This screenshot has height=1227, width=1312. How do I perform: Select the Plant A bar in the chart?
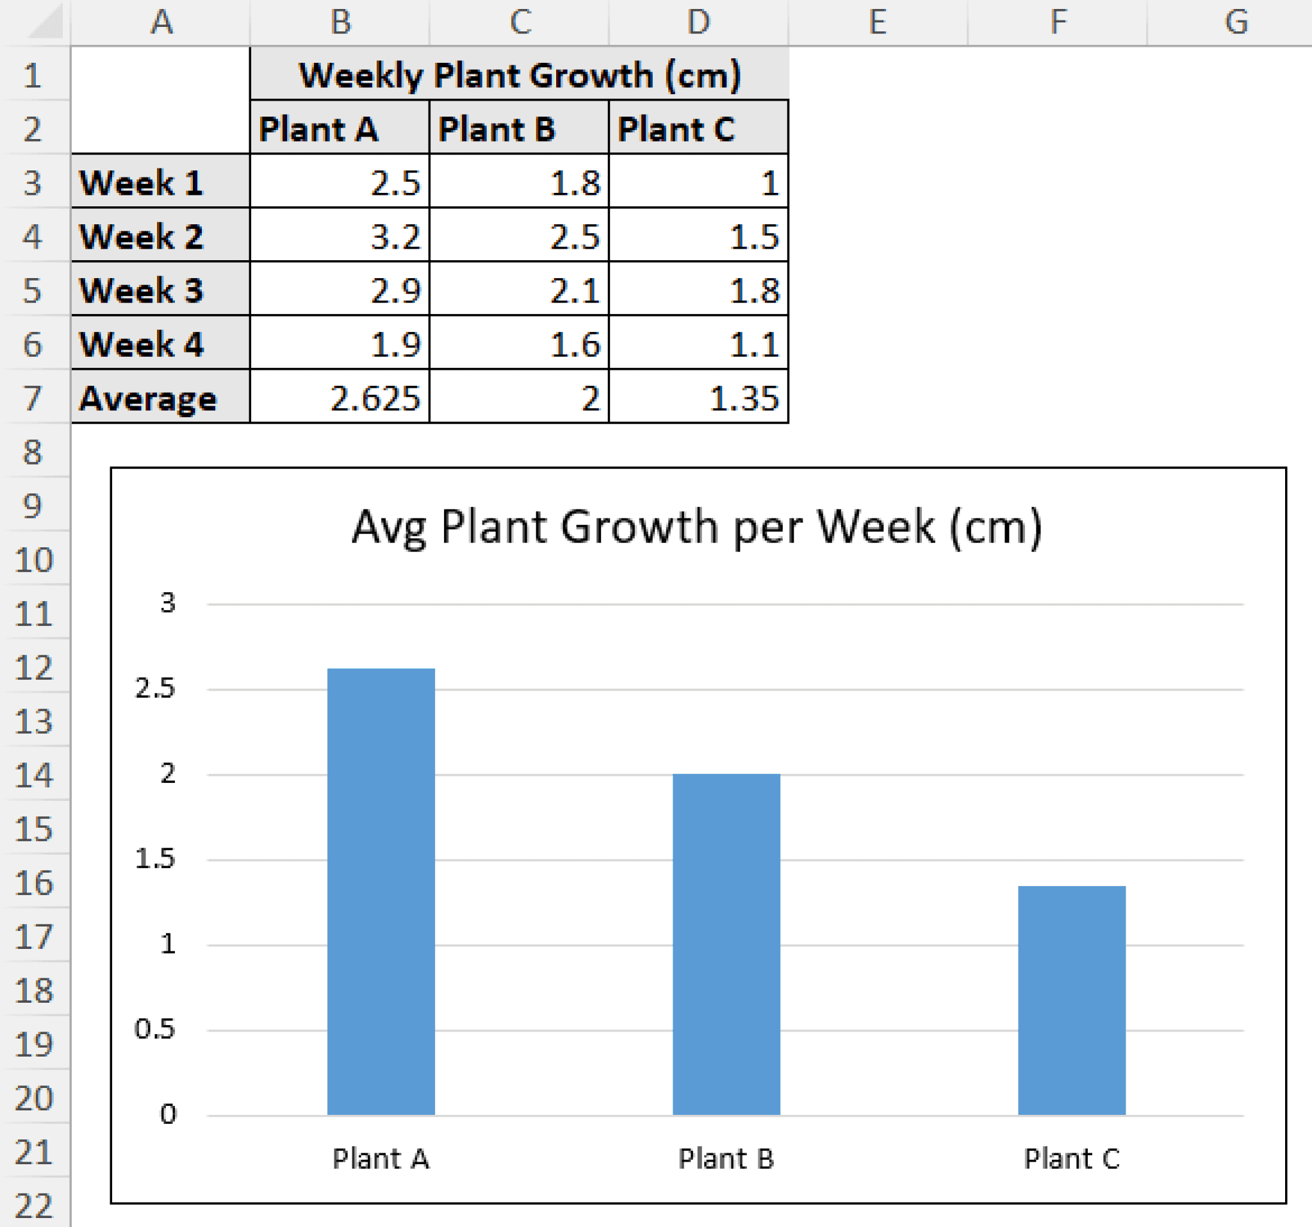pos(381,891)
